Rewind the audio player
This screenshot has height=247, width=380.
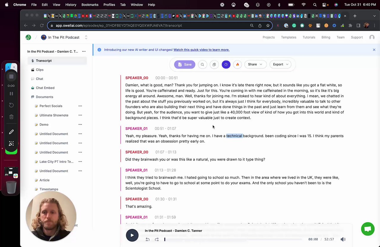tap(148, 240)
